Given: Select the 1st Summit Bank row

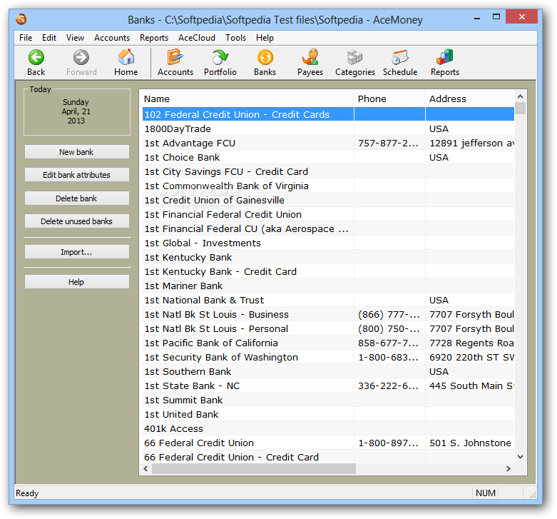Looking at the screenshot, I should click(327, 400).
